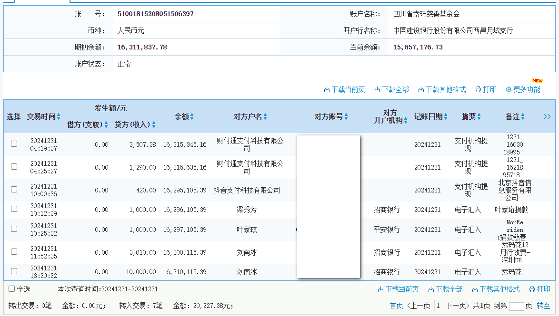
Task: Click counterparty name 梁秀芳
Action: (247, 210)
